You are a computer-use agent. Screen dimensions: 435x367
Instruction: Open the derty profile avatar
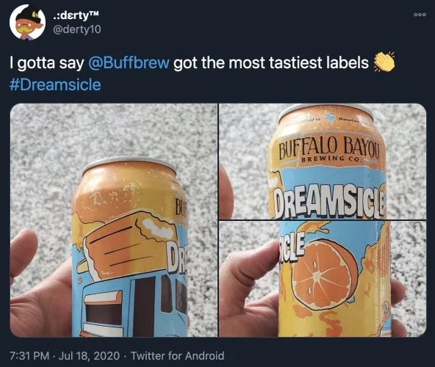coord(27,22)
